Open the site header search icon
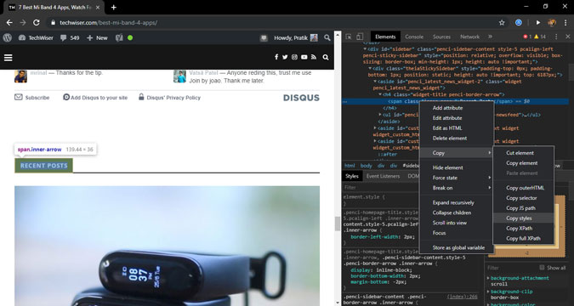The width and height of the screenshot is (574, 306). click(x=326, y=57)
